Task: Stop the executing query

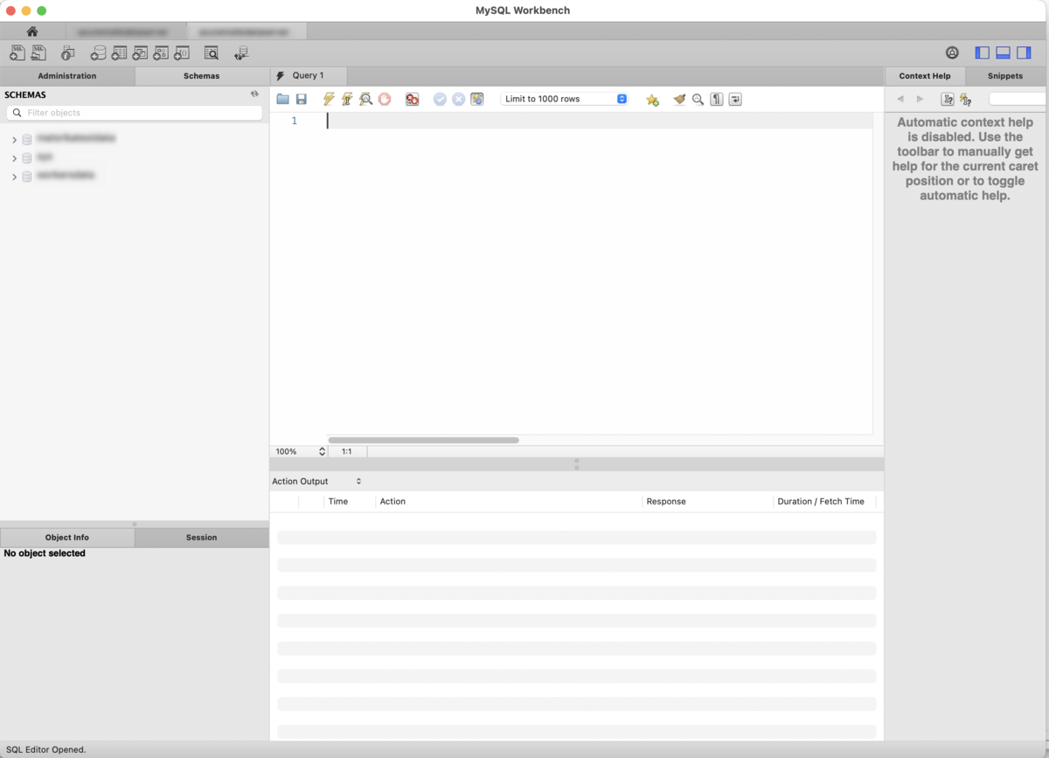Action: tap(385, 100)
